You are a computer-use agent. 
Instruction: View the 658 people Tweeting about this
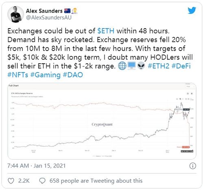coord(96,181)
